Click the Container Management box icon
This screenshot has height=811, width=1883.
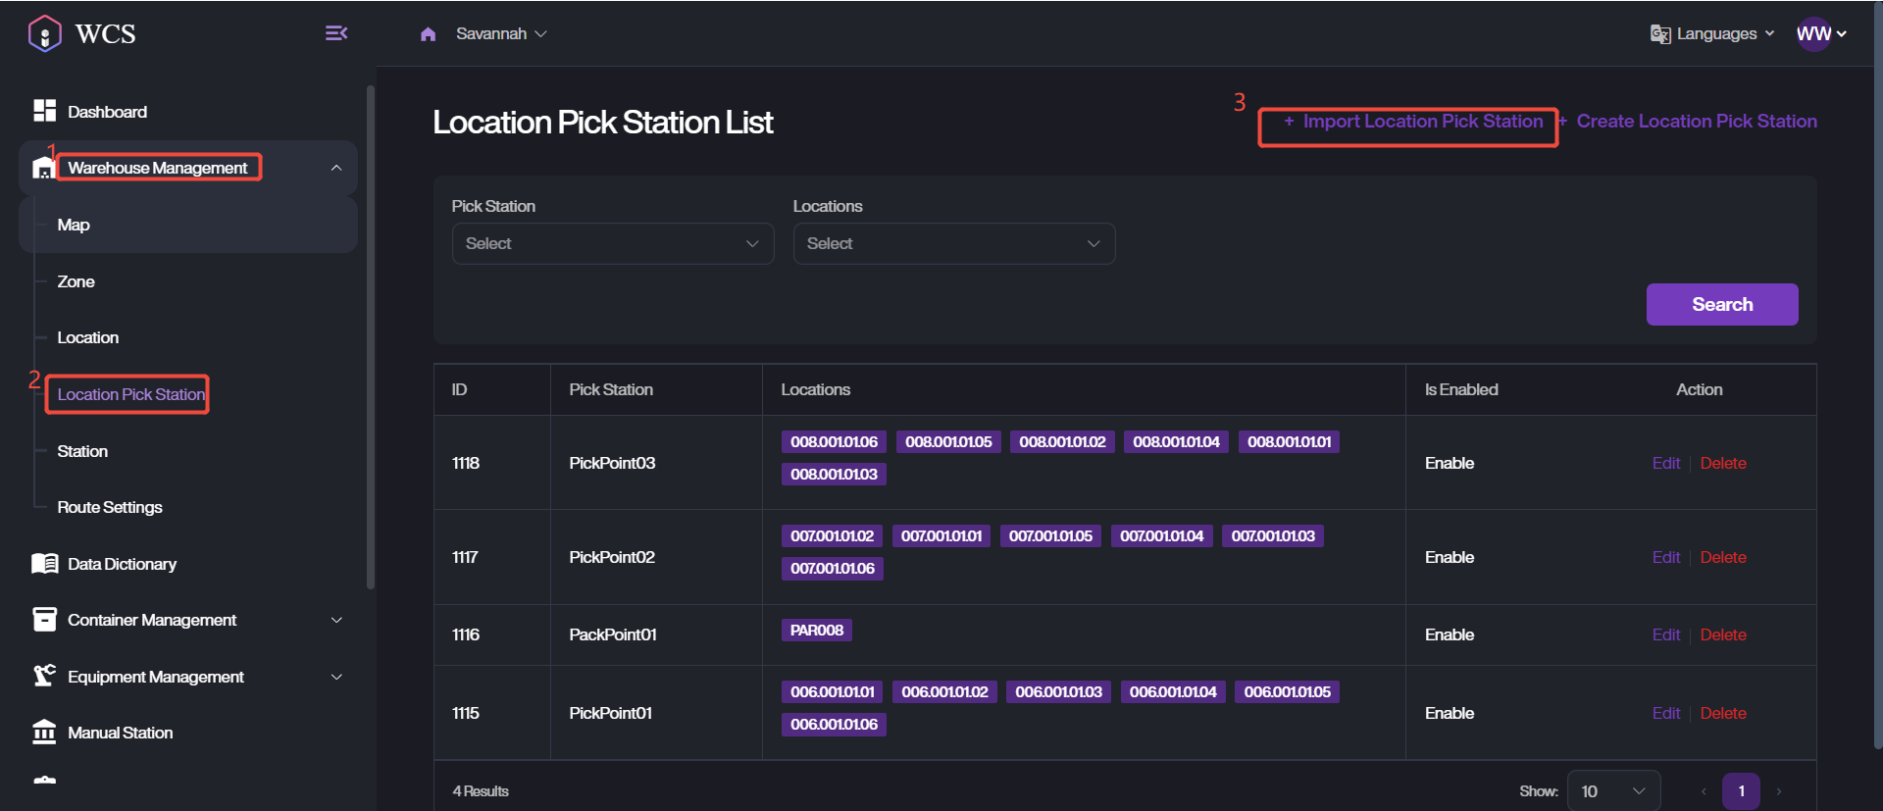coord(44,620)
